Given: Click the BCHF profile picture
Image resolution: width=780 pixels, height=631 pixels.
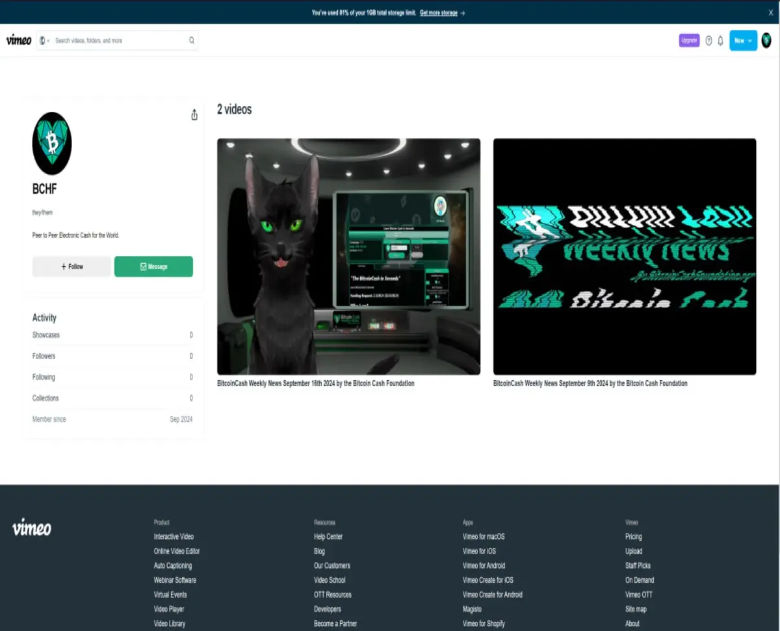Looking at the screenshot, I should (52, 143).
